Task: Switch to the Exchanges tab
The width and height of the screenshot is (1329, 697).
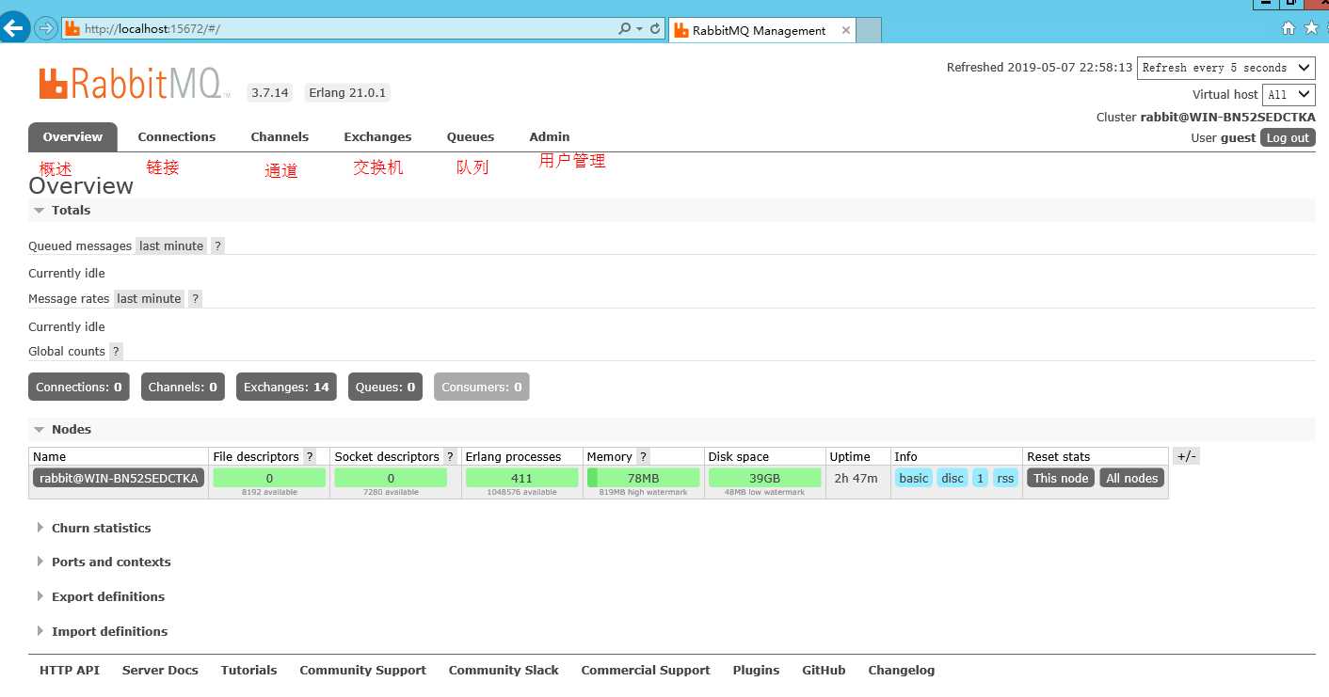Action: pos(377,136)
